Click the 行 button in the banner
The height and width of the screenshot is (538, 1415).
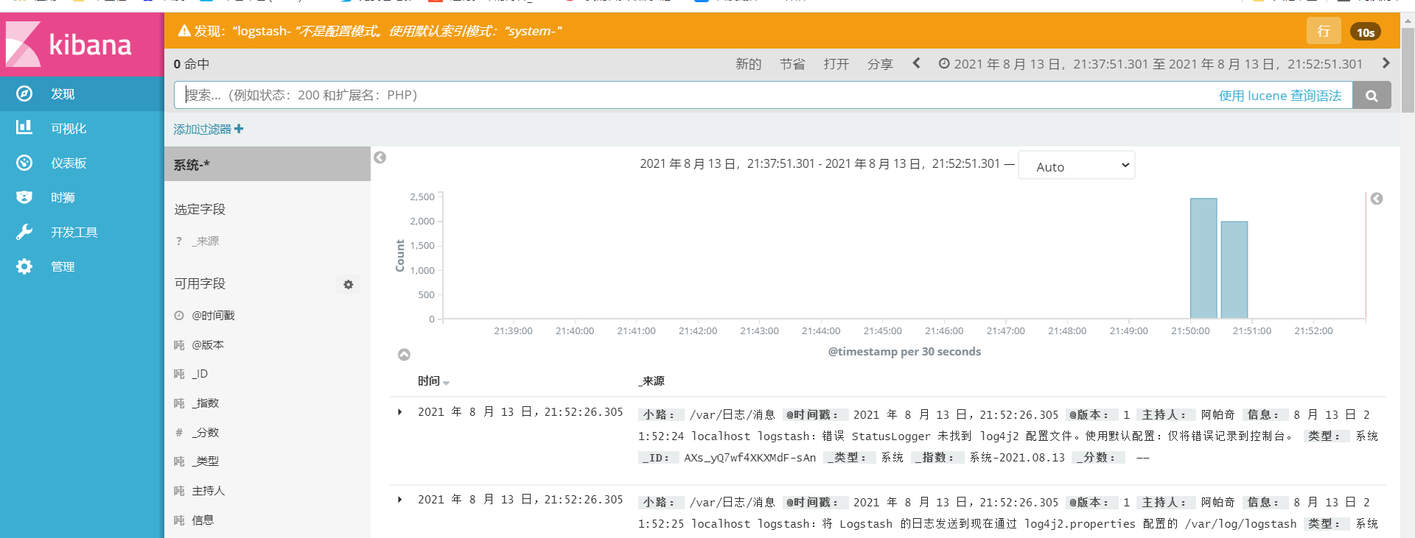(1324, 31)
